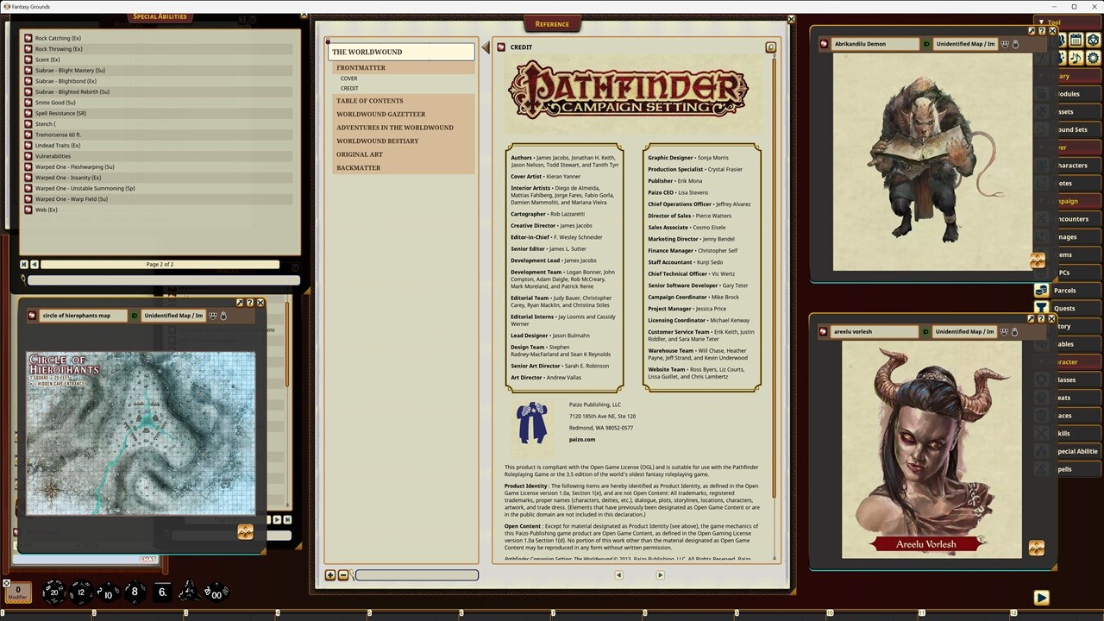Toggle ID status of Abrikandilu Demon
The width and height of the screenshot is (1104, 621).
tap(926, 44)
